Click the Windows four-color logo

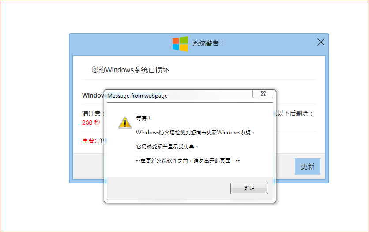click(180, 44)
